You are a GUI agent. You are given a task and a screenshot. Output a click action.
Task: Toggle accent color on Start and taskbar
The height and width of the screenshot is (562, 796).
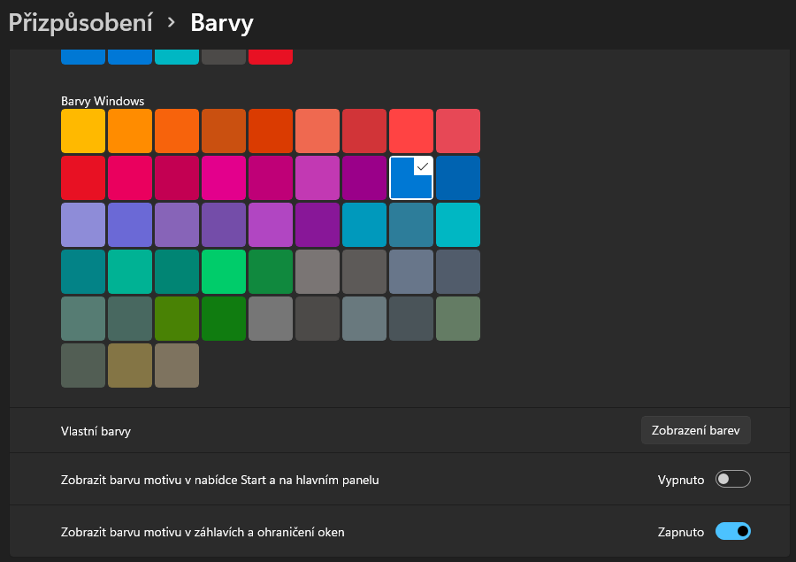(x=732, y=479)
